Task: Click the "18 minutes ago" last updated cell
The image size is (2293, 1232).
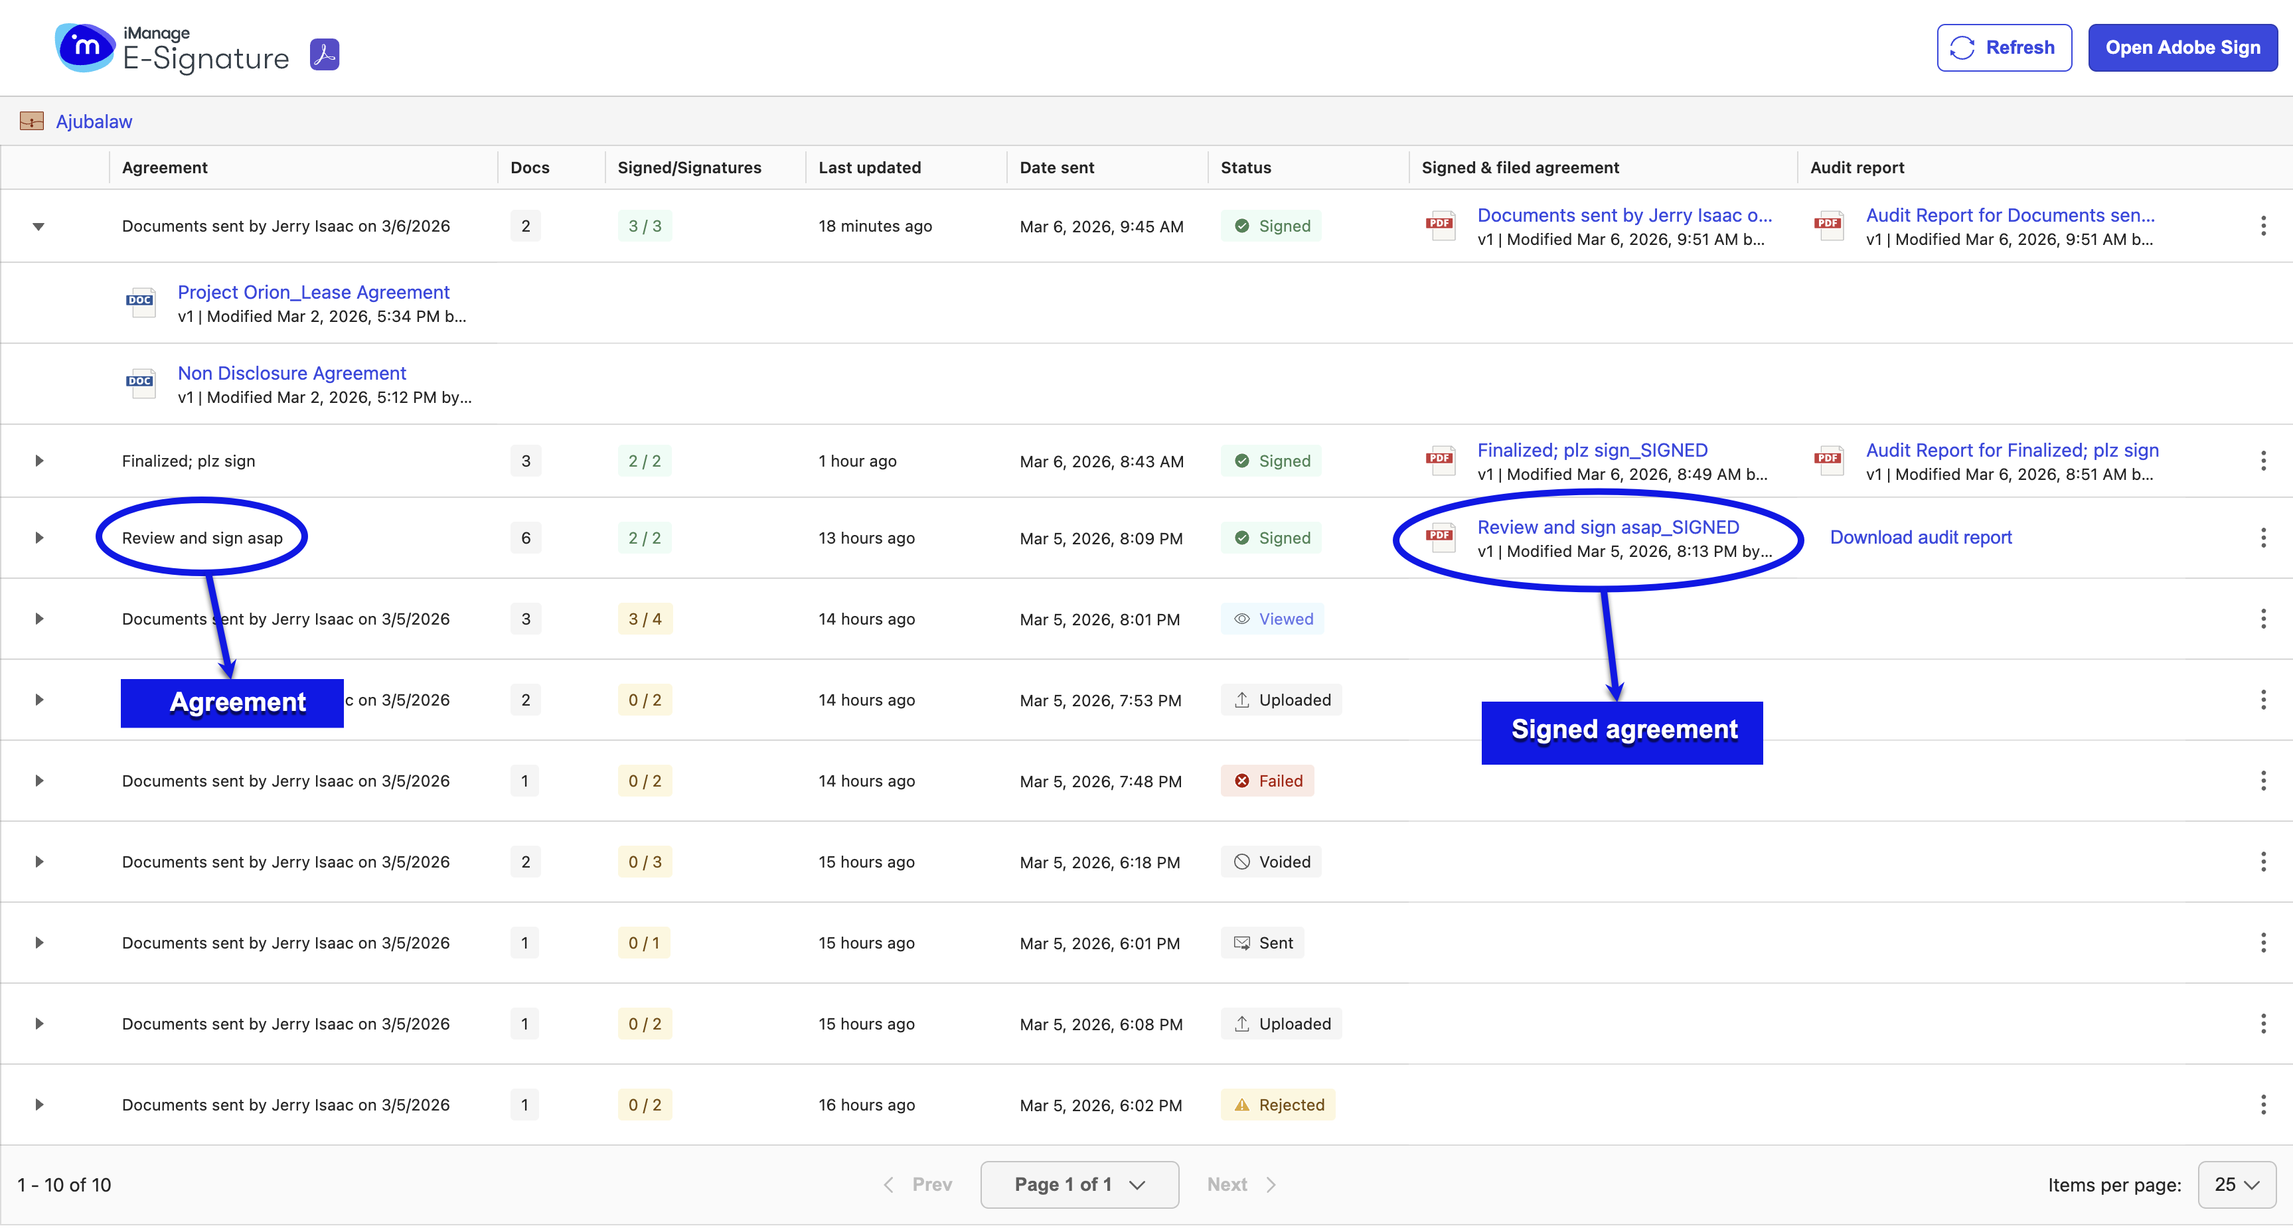Action: 875,226
